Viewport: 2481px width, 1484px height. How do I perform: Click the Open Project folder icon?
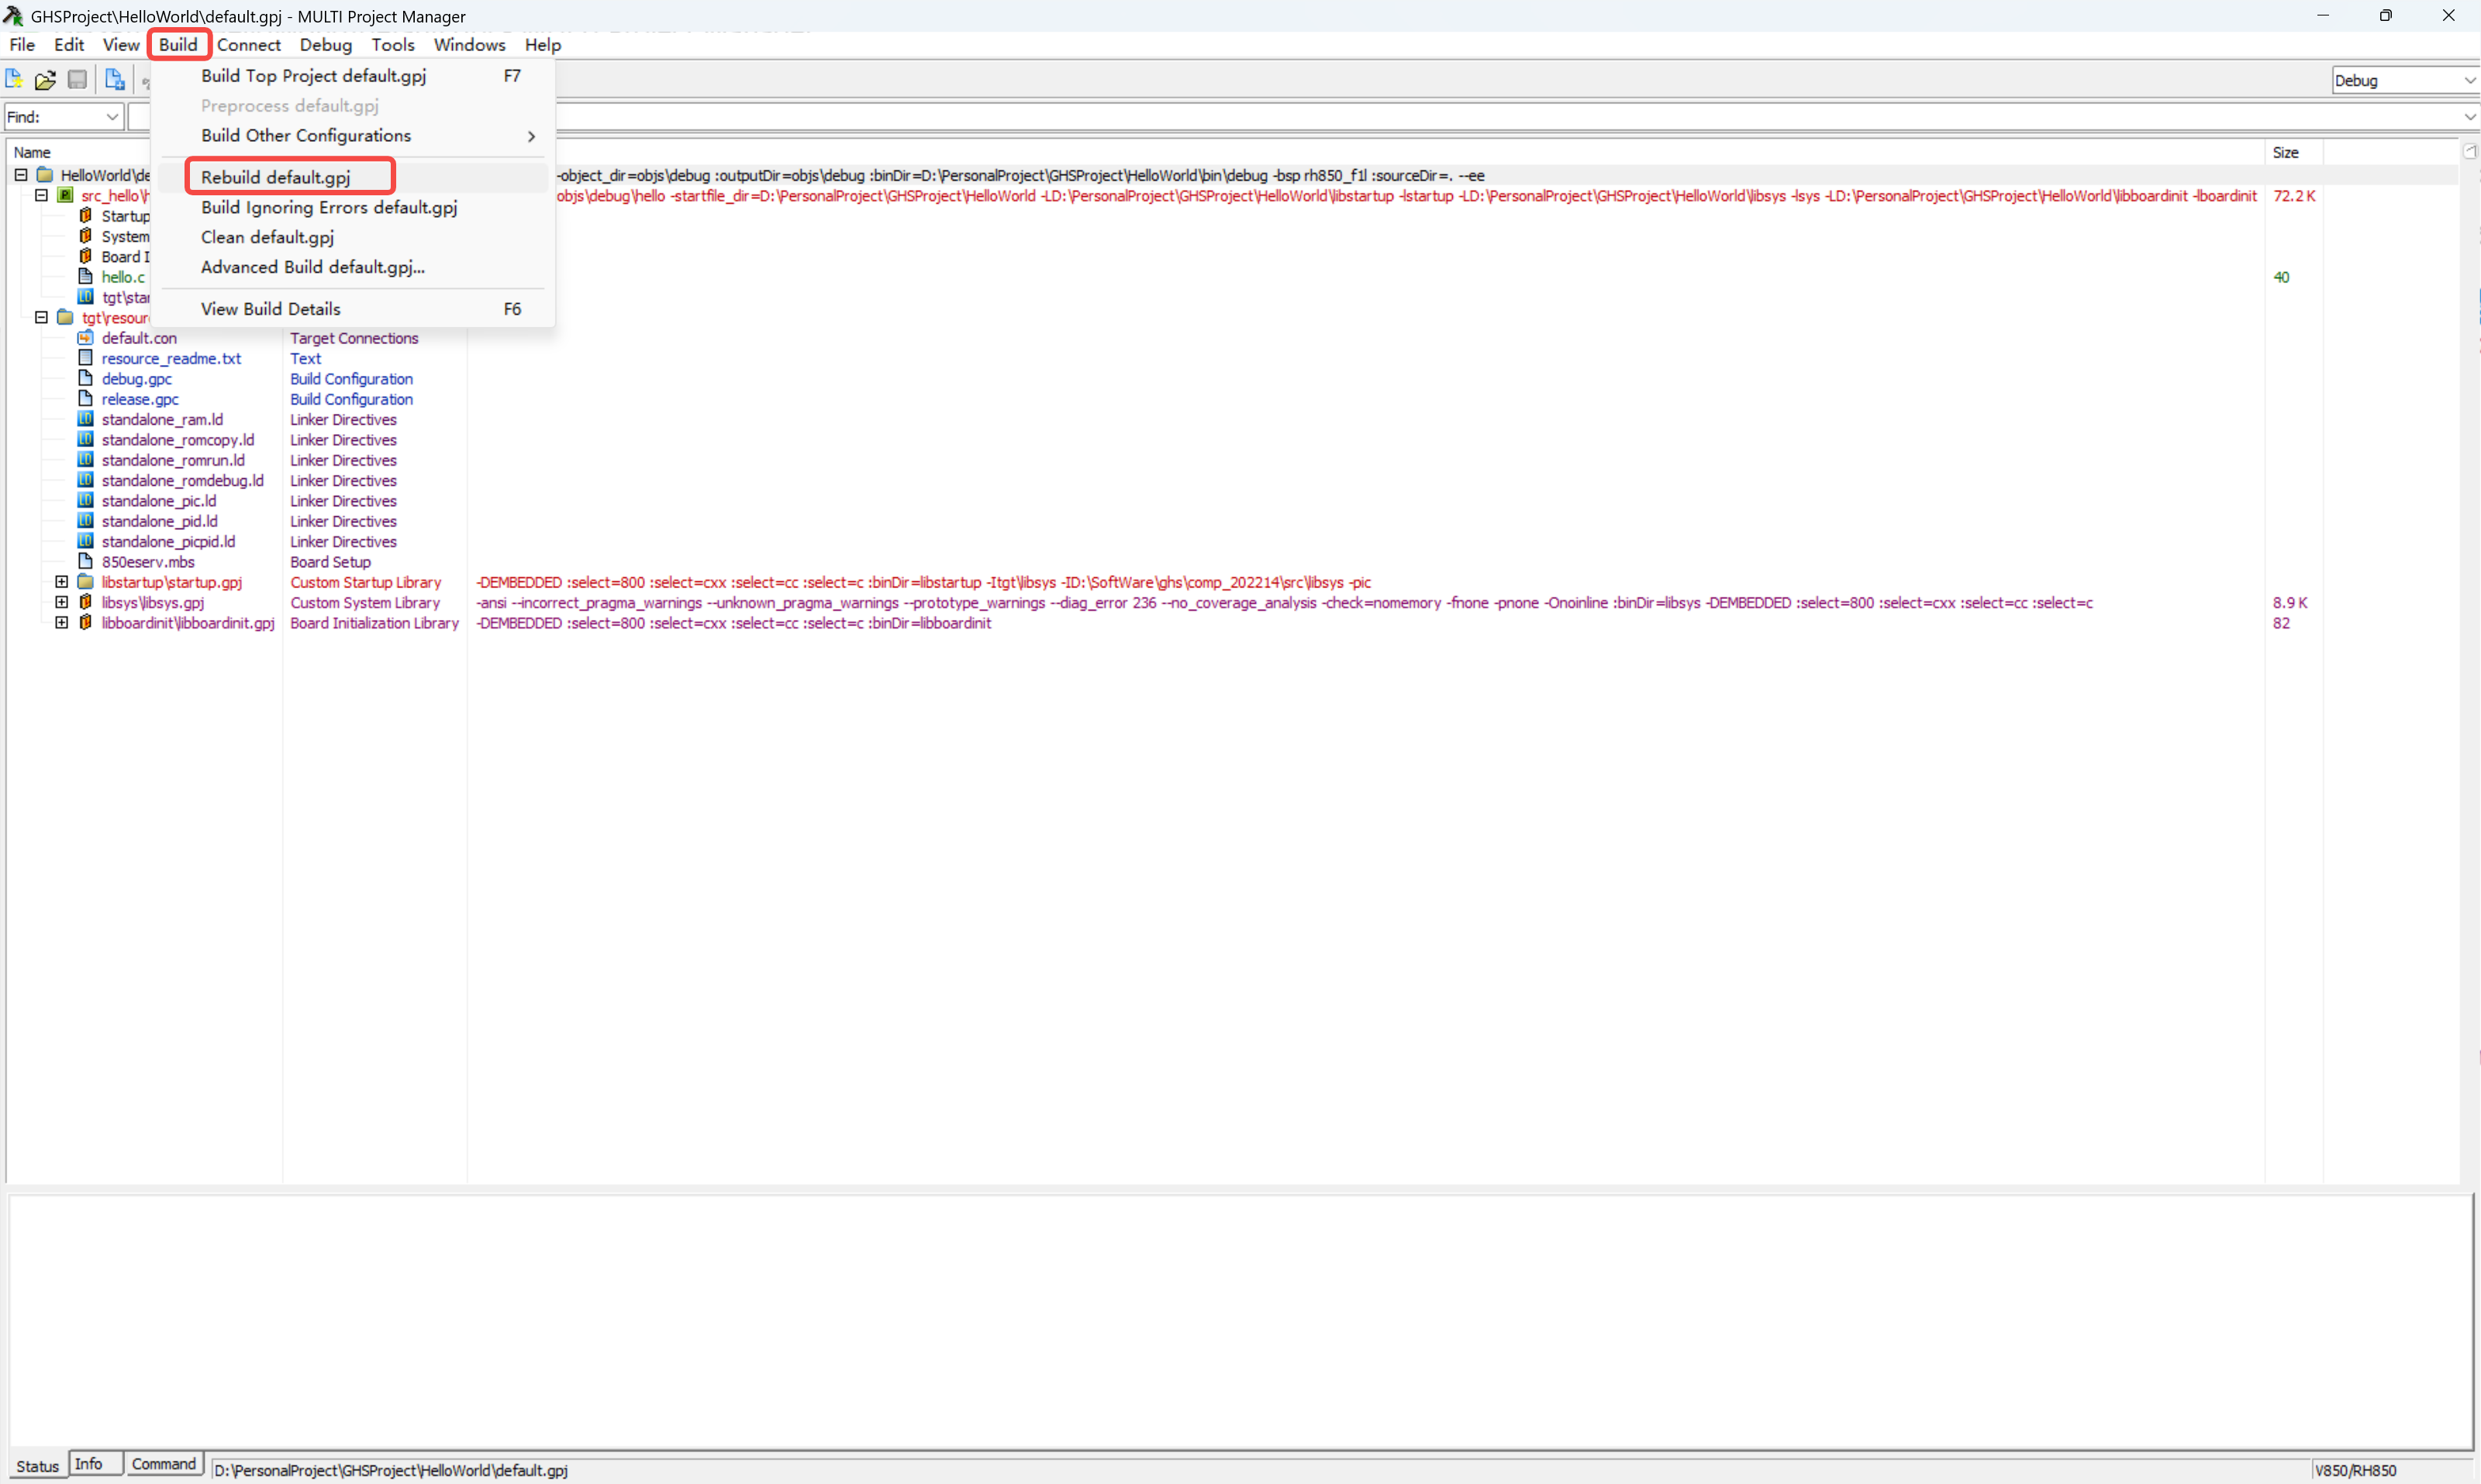(x=45, y=80)
